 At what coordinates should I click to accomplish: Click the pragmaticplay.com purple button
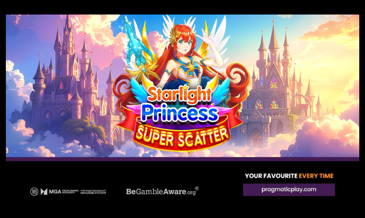coord(289,189)
